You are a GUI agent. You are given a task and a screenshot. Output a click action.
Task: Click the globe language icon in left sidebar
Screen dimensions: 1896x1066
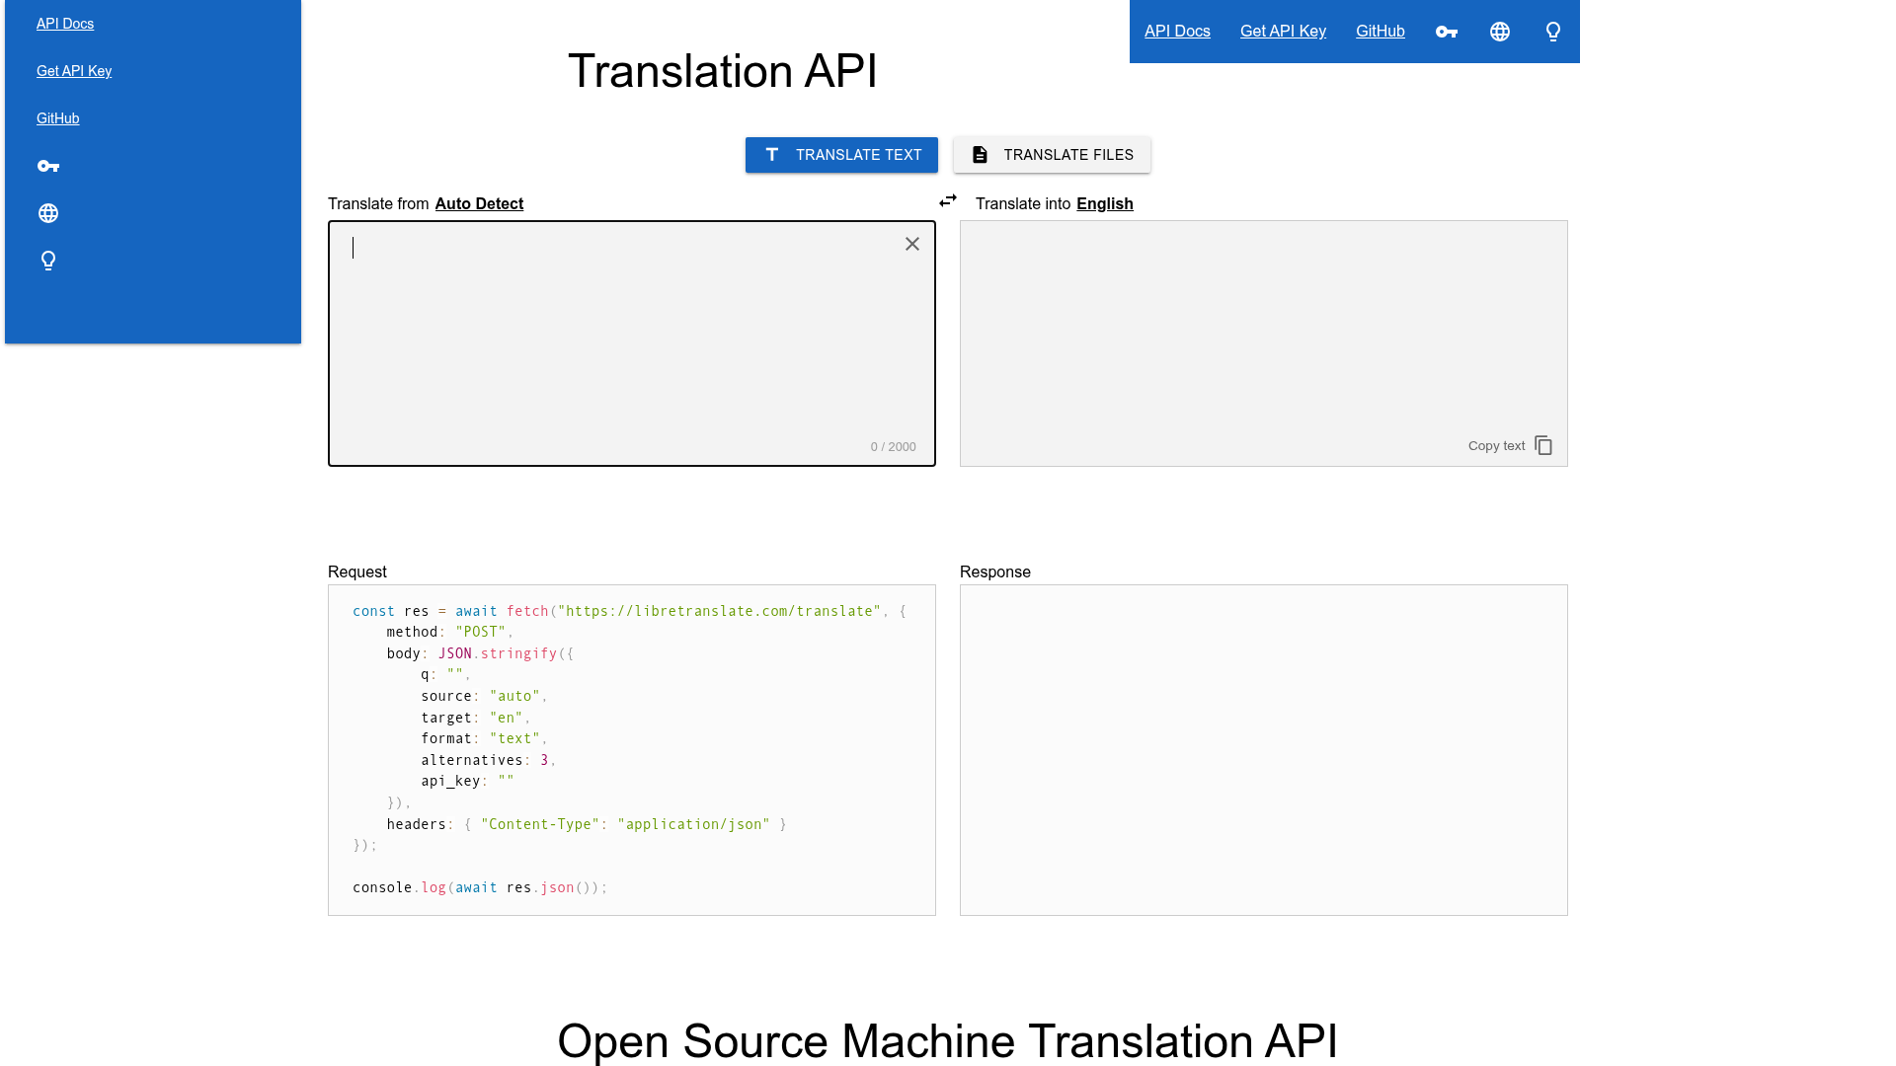48,213
